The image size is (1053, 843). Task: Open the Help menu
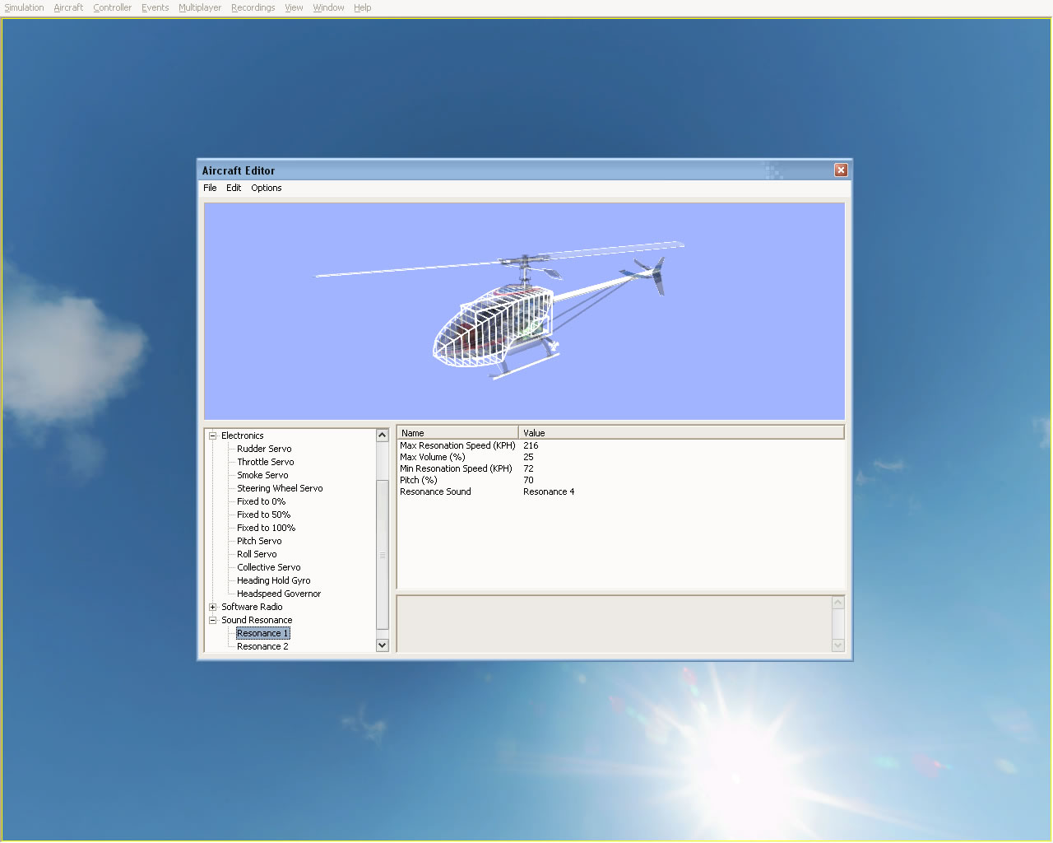[x=362, y=7]
